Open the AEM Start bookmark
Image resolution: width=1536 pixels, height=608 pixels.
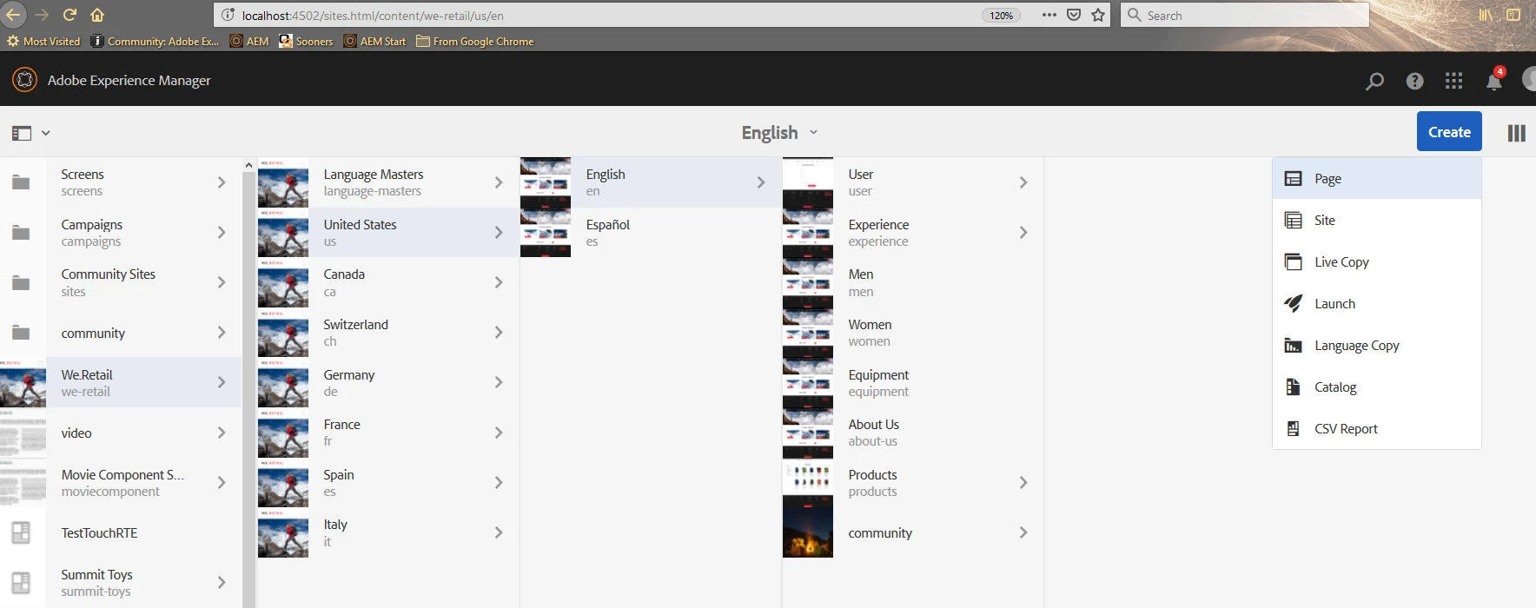[x=374, y=41]
